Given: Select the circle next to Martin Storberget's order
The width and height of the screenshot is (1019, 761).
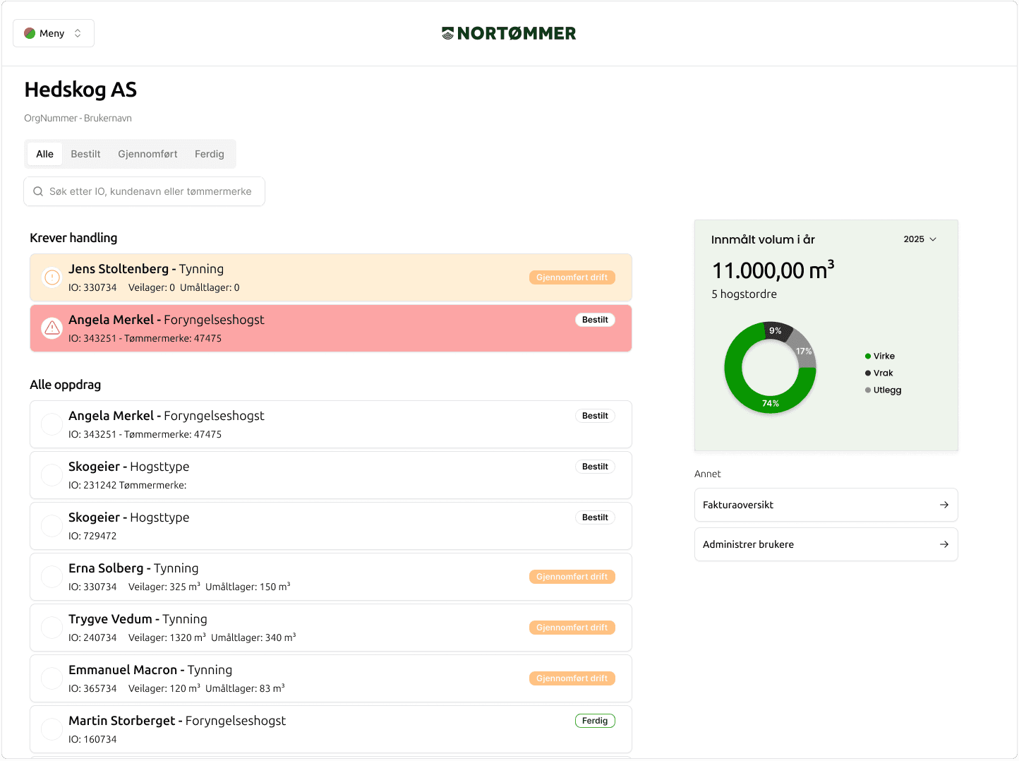Looking at the screenshot, I should pyautogui.click(x=52, y=729).
